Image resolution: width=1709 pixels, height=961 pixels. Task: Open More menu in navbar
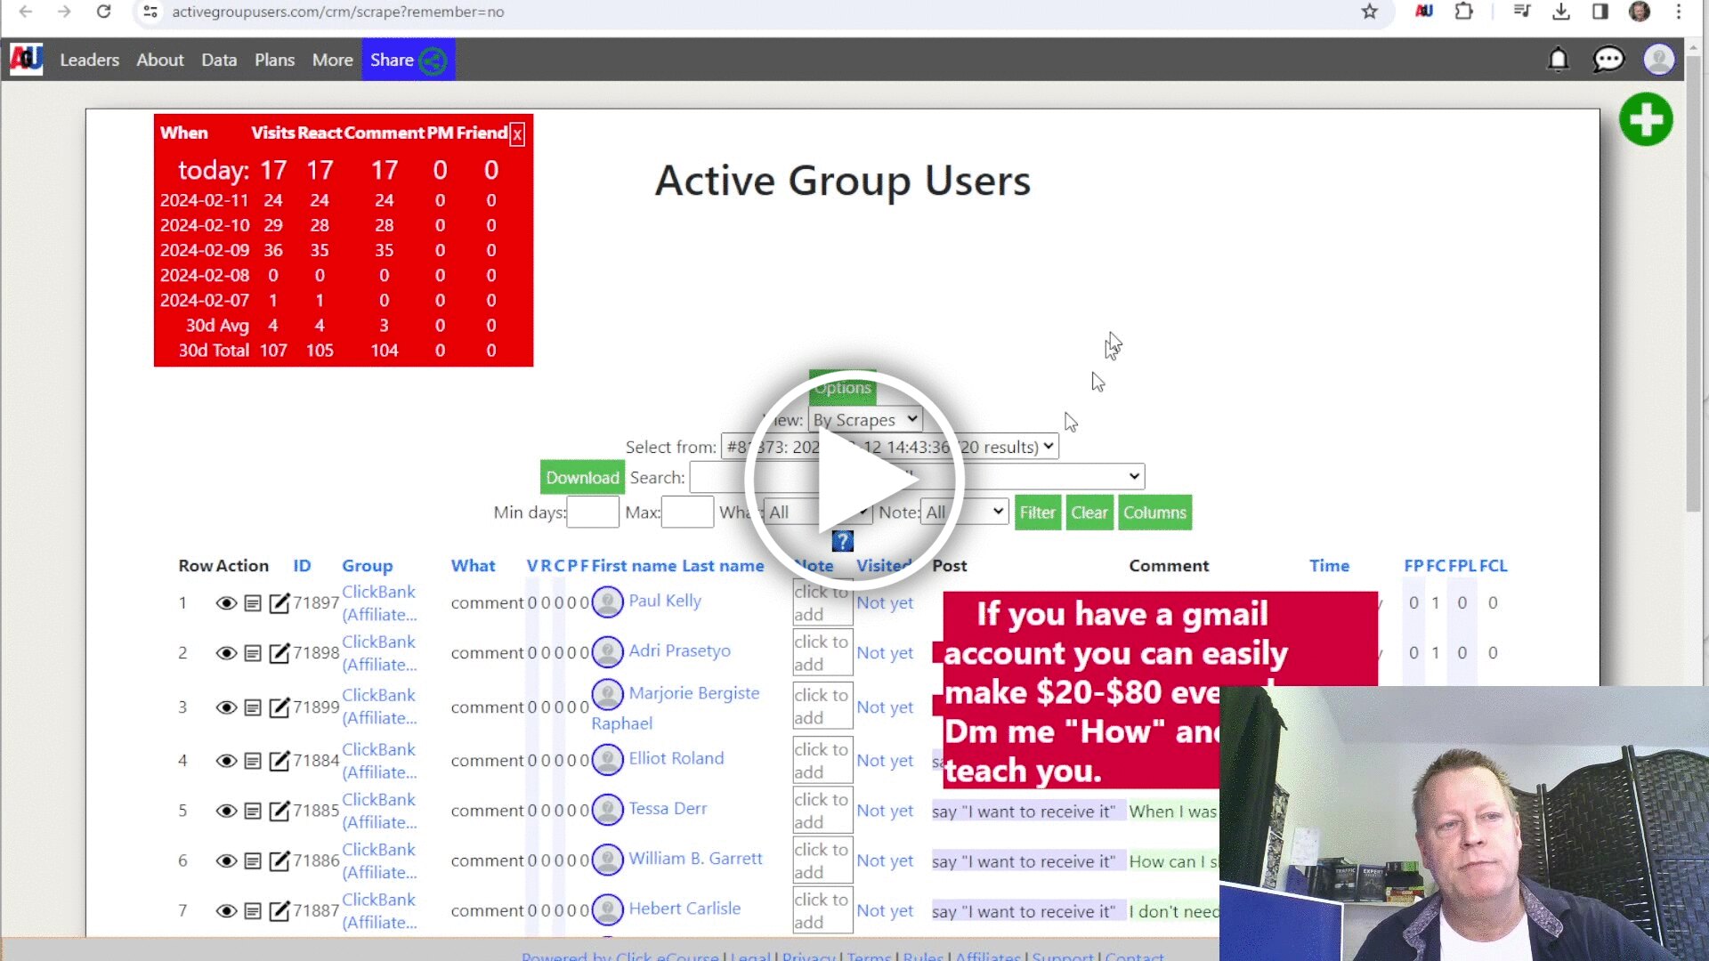332,60
